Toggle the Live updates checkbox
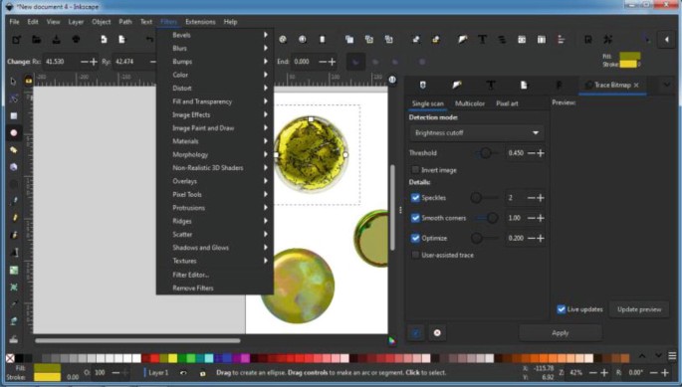Image resolution: width=682 pixels, height=387 pixels. (x=562, y=309)
